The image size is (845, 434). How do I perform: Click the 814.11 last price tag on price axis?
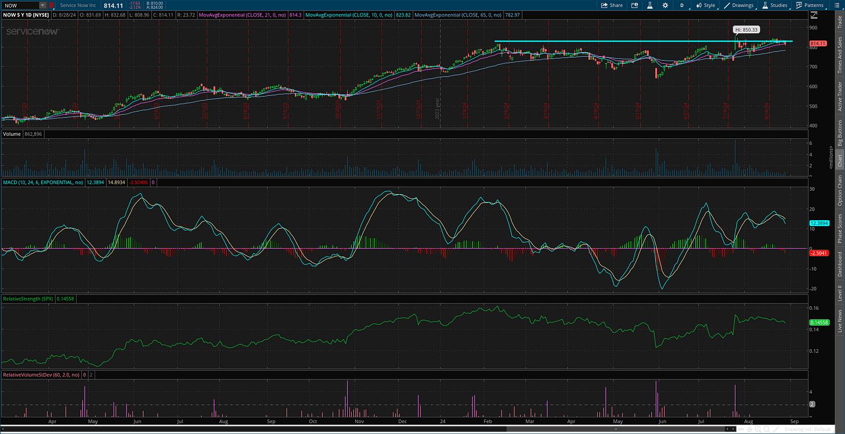tap(818, 44)
